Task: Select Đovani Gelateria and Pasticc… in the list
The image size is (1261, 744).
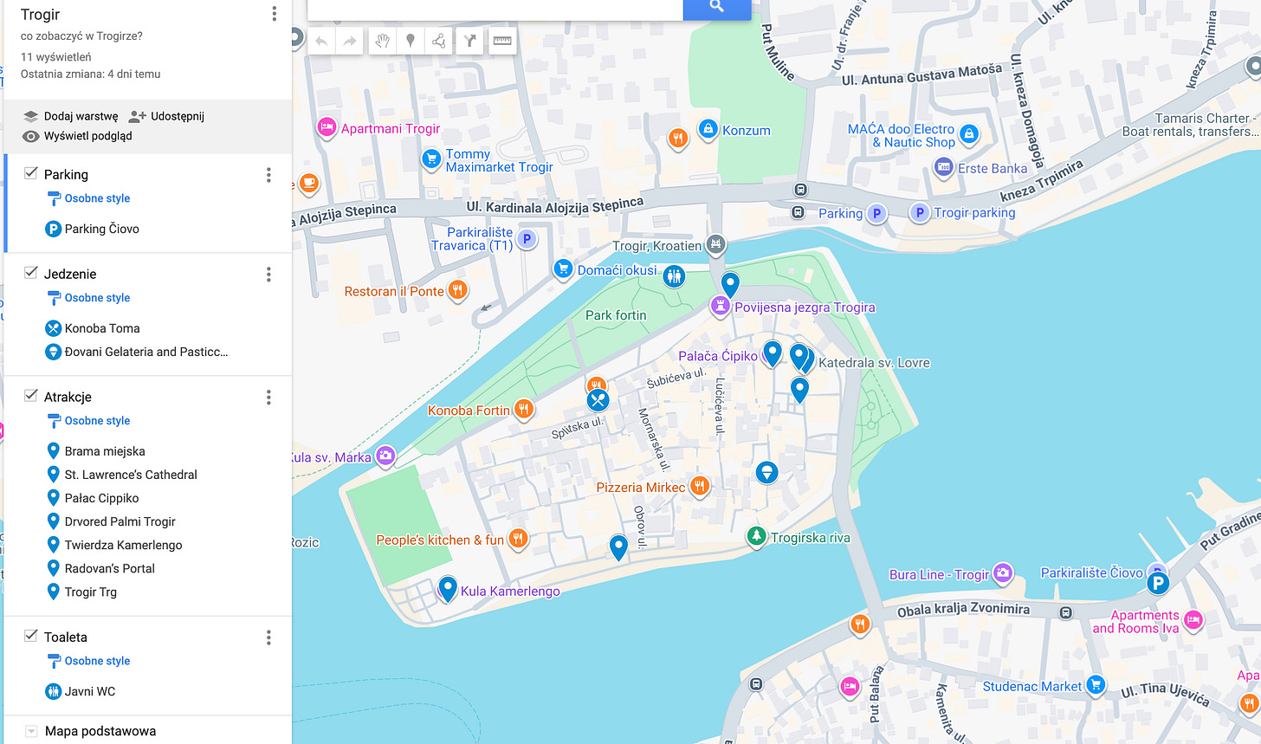Action: coord(147,352)
